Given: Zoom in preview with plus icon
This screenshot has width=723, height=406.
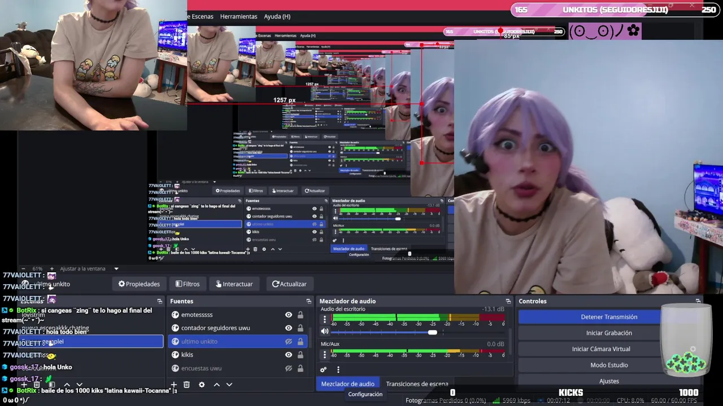Looking at the screenshot, I should (x=52, y=269).
